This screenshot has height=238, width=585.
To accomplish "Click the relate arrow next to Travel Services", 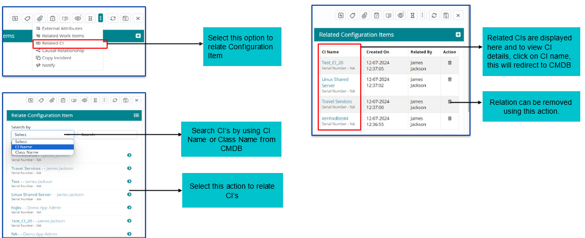I will [x=129, y=168].
